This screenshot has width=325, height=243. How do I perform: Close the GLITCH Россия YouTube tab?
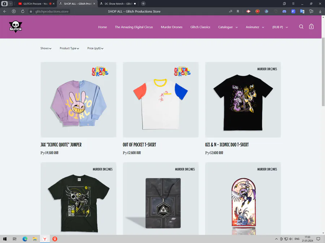pyautogui.click(x=53, y=4)
